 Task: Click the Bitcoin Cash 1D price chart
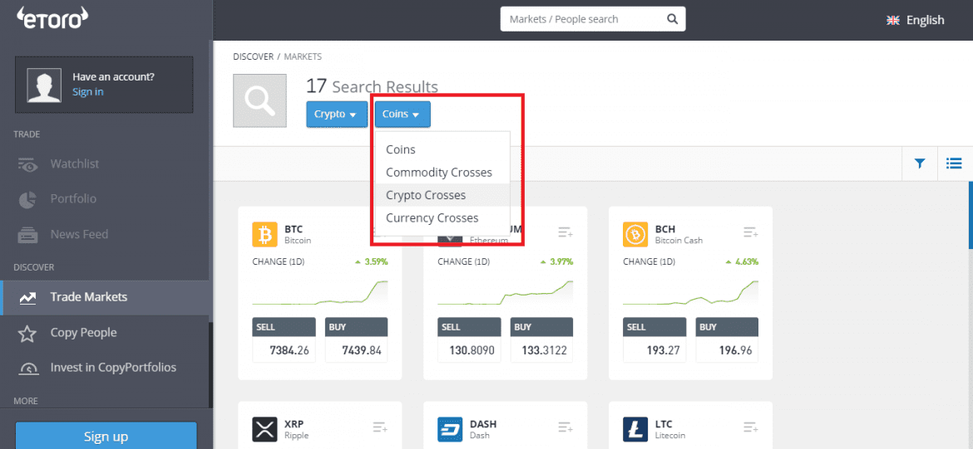pos(690,292)
